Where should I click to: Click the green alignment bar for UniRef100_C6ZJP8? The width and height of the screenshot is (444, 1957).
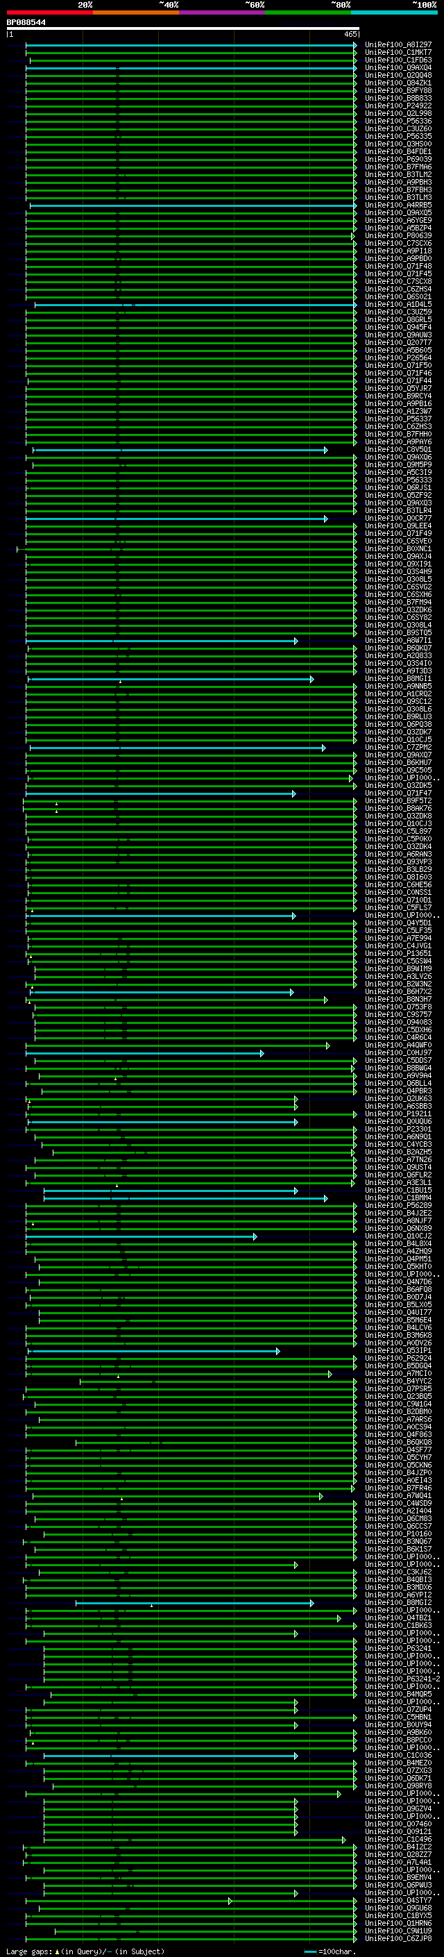190,1939
